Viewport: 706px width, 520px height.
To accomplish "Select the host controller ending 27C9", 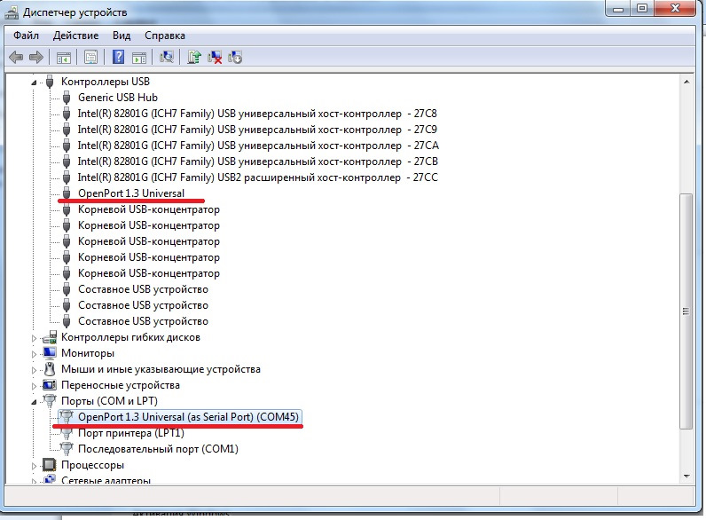I will click(x=257, y=130).
